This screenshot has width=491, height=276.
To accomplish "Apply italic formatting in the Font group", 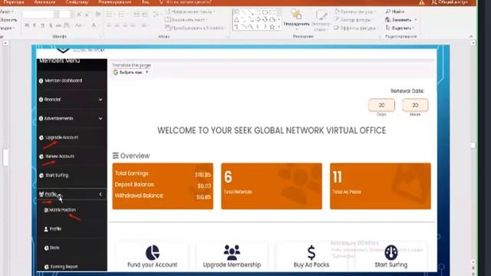I will (x=35, y=25).
